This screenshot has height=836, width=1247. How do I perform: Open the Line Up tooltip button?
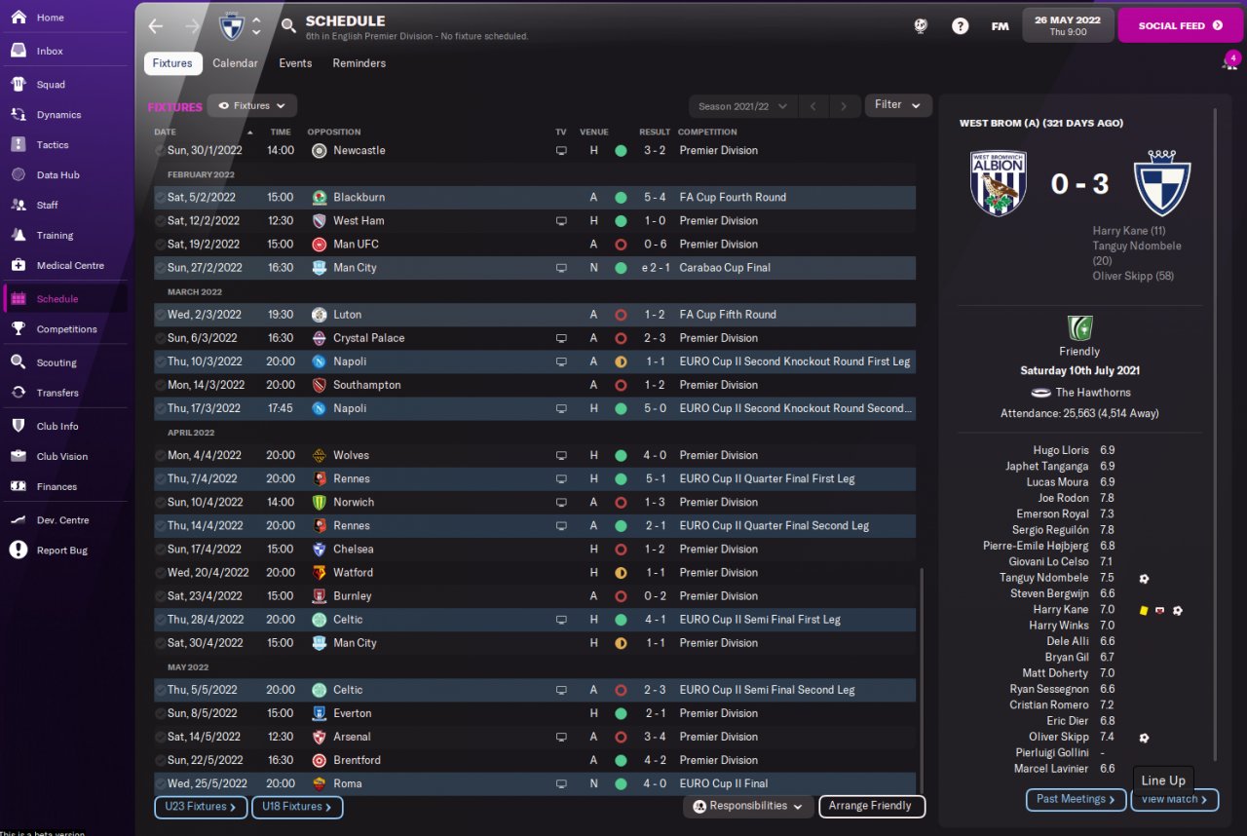(x=1163, y=780)
